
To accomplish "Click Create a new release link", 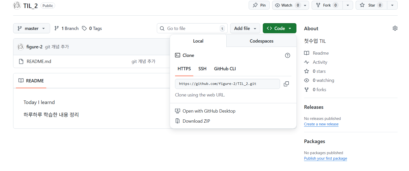I will [x=321, y=124].
